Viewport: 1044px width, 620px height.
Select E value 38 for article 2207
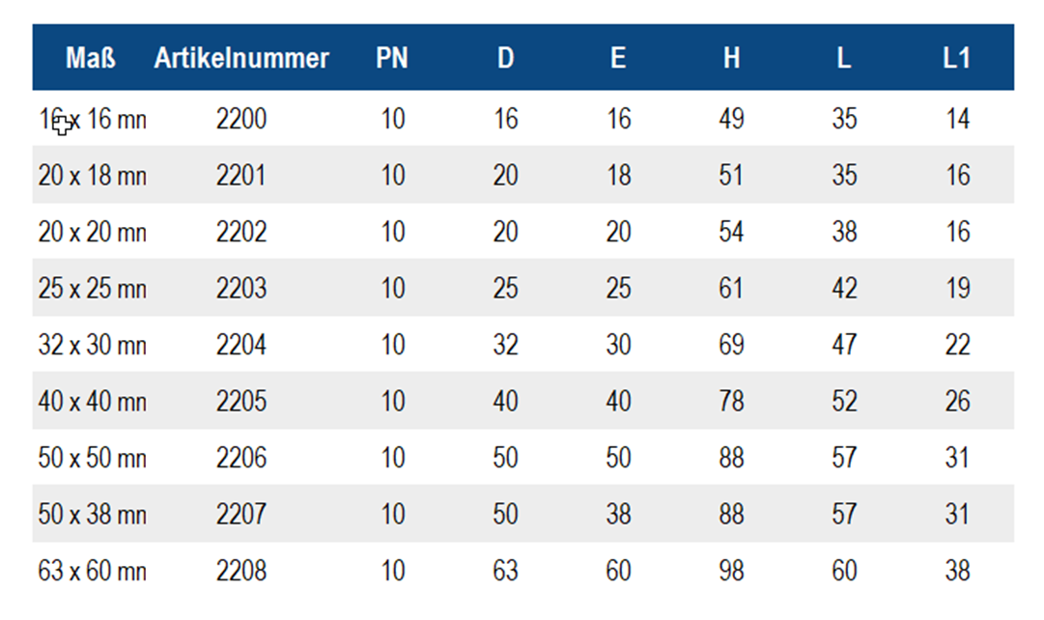618,514
